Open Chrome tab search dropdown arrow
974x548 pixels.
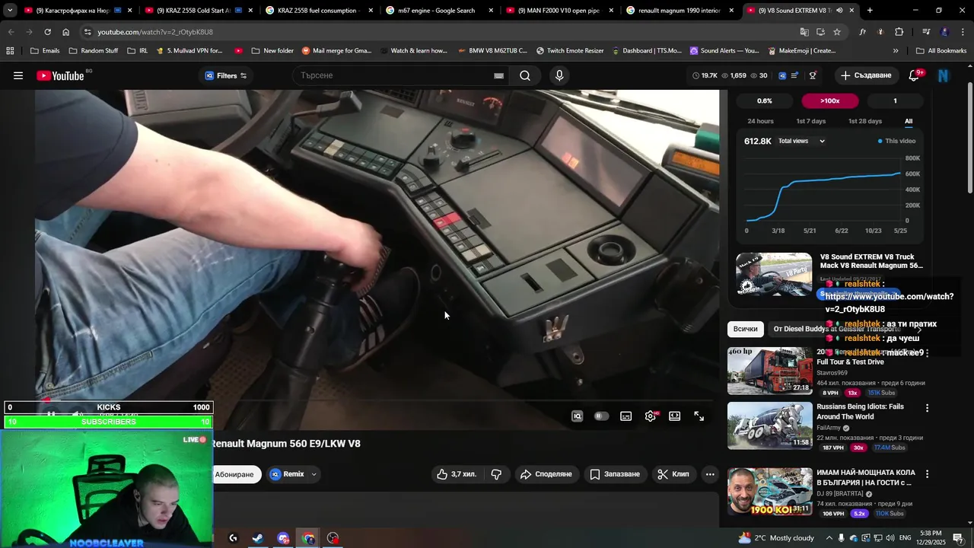click(x=10, y=11)
